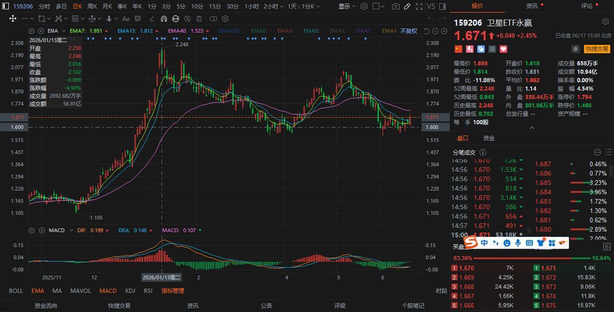Click the 快捷交易 orange button

point(596,49)
